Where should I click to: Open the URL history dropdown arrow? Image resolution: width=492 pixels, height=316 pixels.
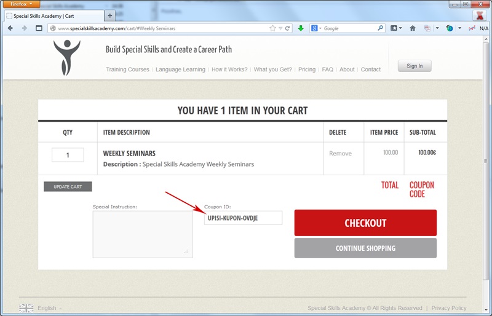280,28
